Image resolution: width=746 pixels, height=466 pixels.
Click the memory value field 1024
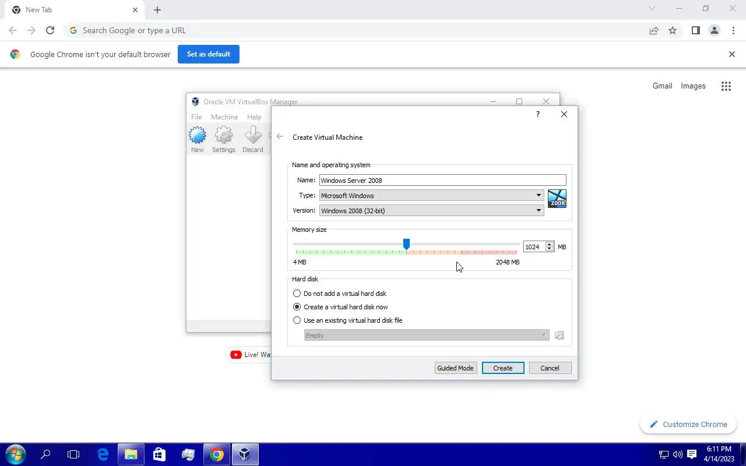coord(534,247)
